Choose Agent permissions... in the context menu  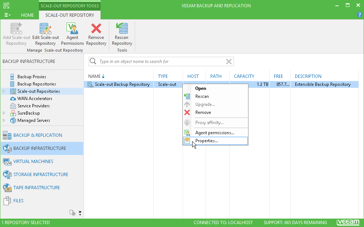(215, 133)
